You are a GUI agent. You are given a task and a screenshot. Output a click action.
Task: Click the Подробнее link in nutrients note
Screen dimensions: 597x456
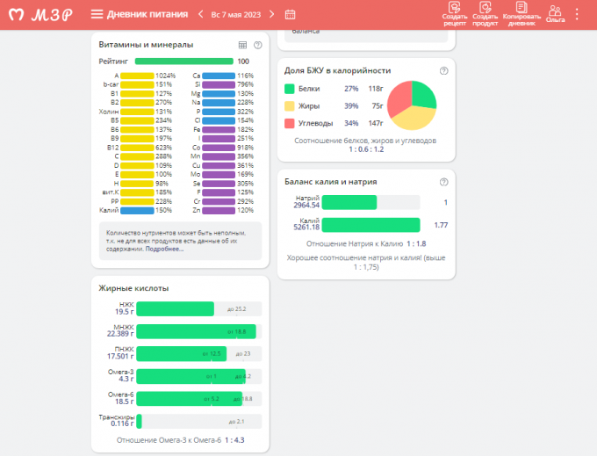click(x=164, y=250)
